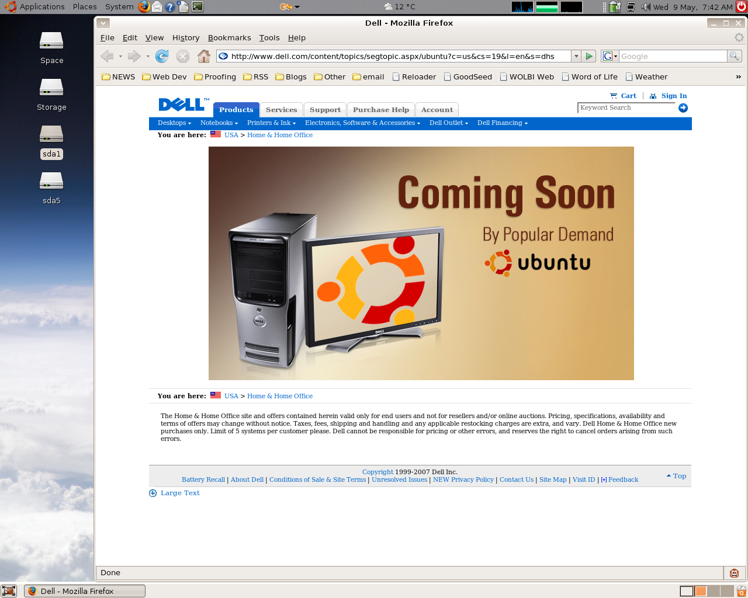Click the Coming Soon Ubuntu banner image

click(x=421, y=263)
